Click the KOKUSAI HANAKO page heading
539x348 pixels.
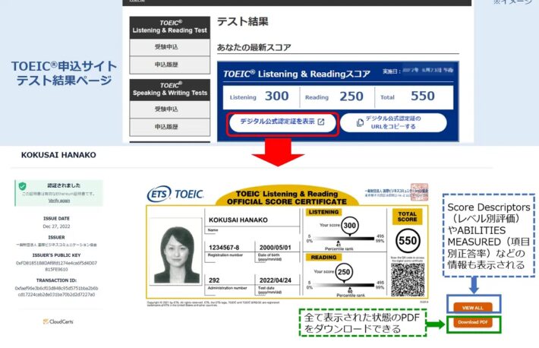click(x=58, y=155)
